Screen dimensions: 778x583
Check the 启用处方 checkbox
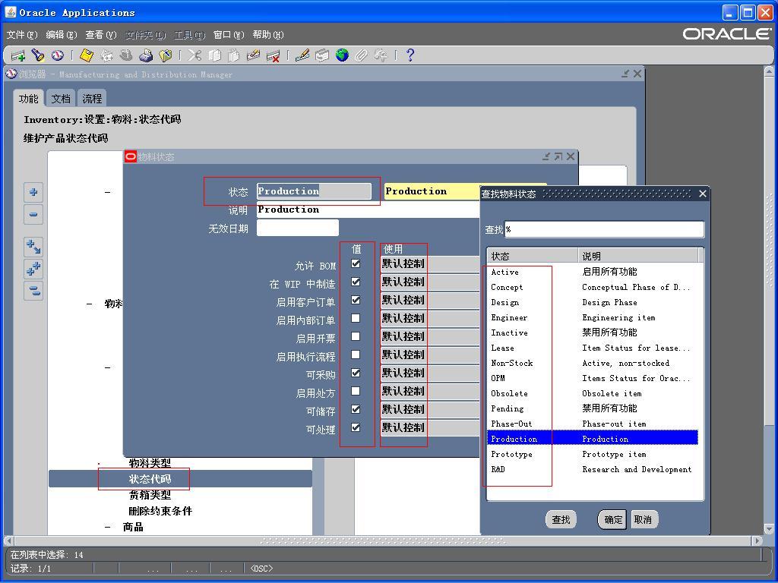(356, 391)
